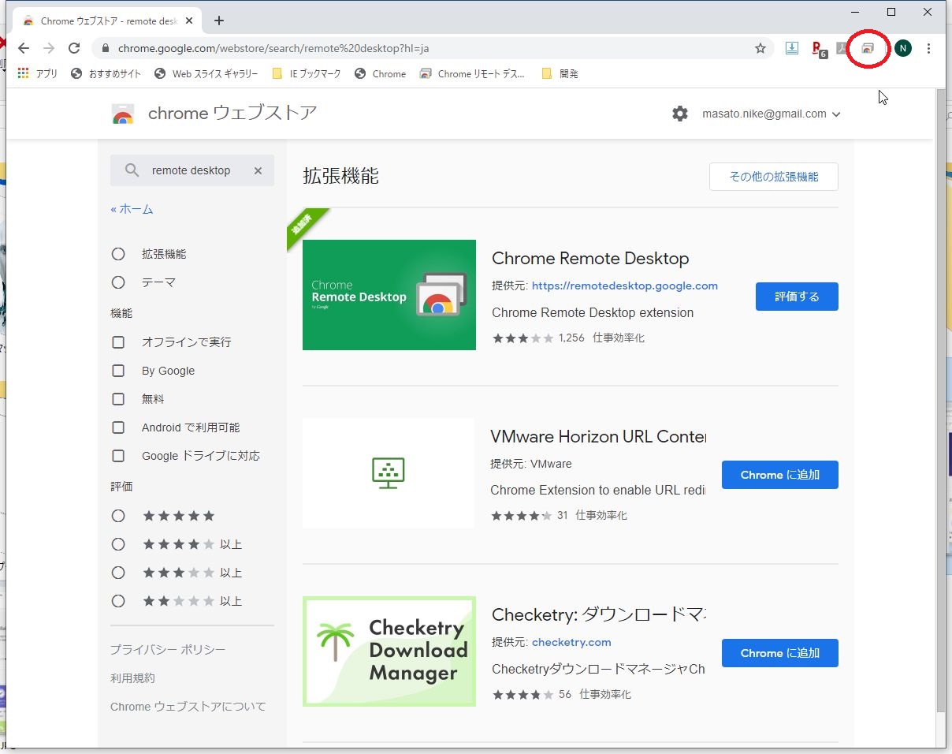Check the 無料 filter

[x=118, y=399]
